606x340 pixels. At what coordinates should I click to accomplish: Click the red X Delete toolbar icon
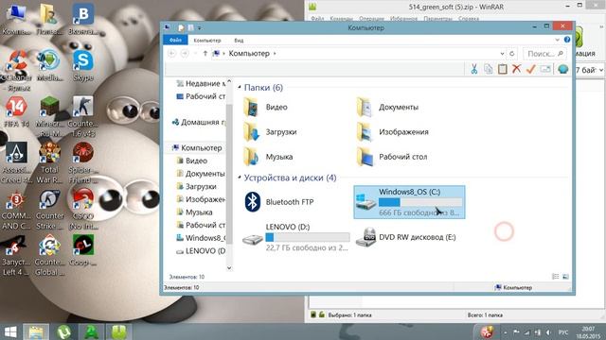(516, 69)
